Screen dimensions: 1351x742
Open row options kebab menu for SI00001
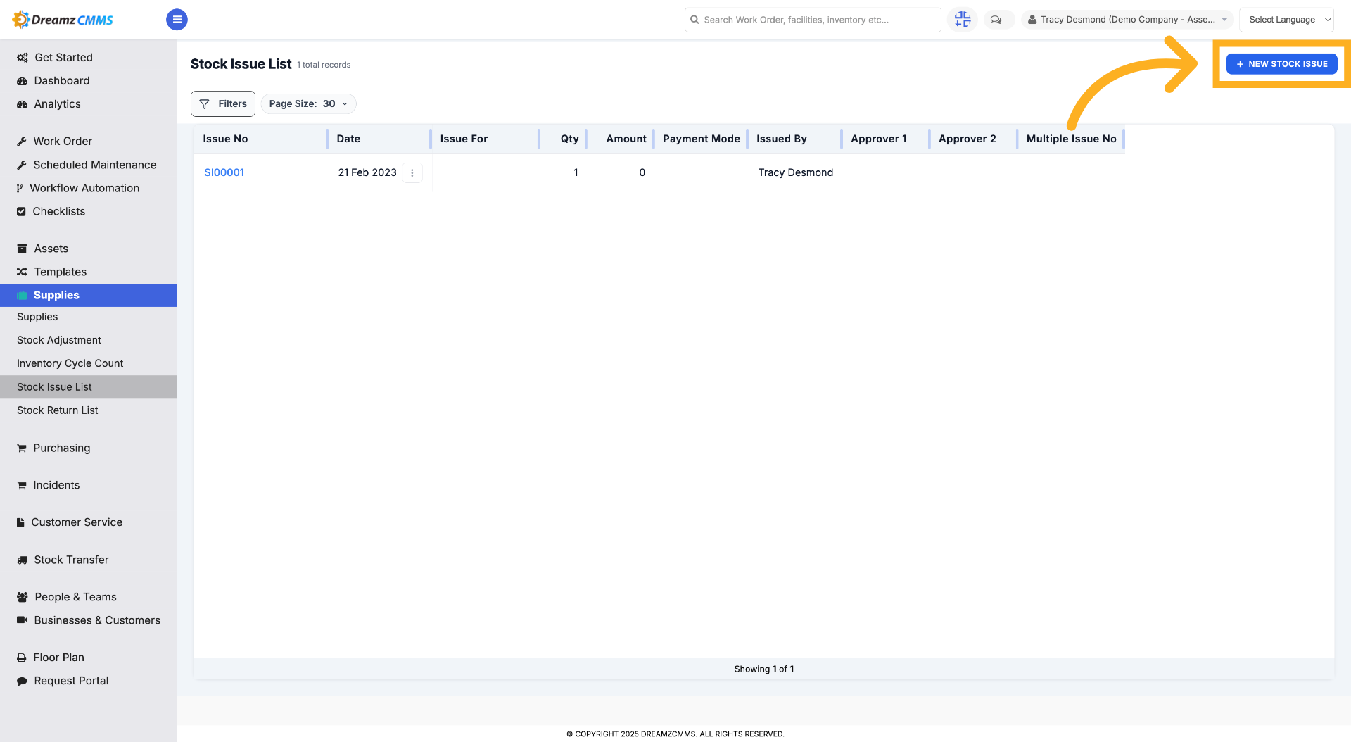coord(412,172)
